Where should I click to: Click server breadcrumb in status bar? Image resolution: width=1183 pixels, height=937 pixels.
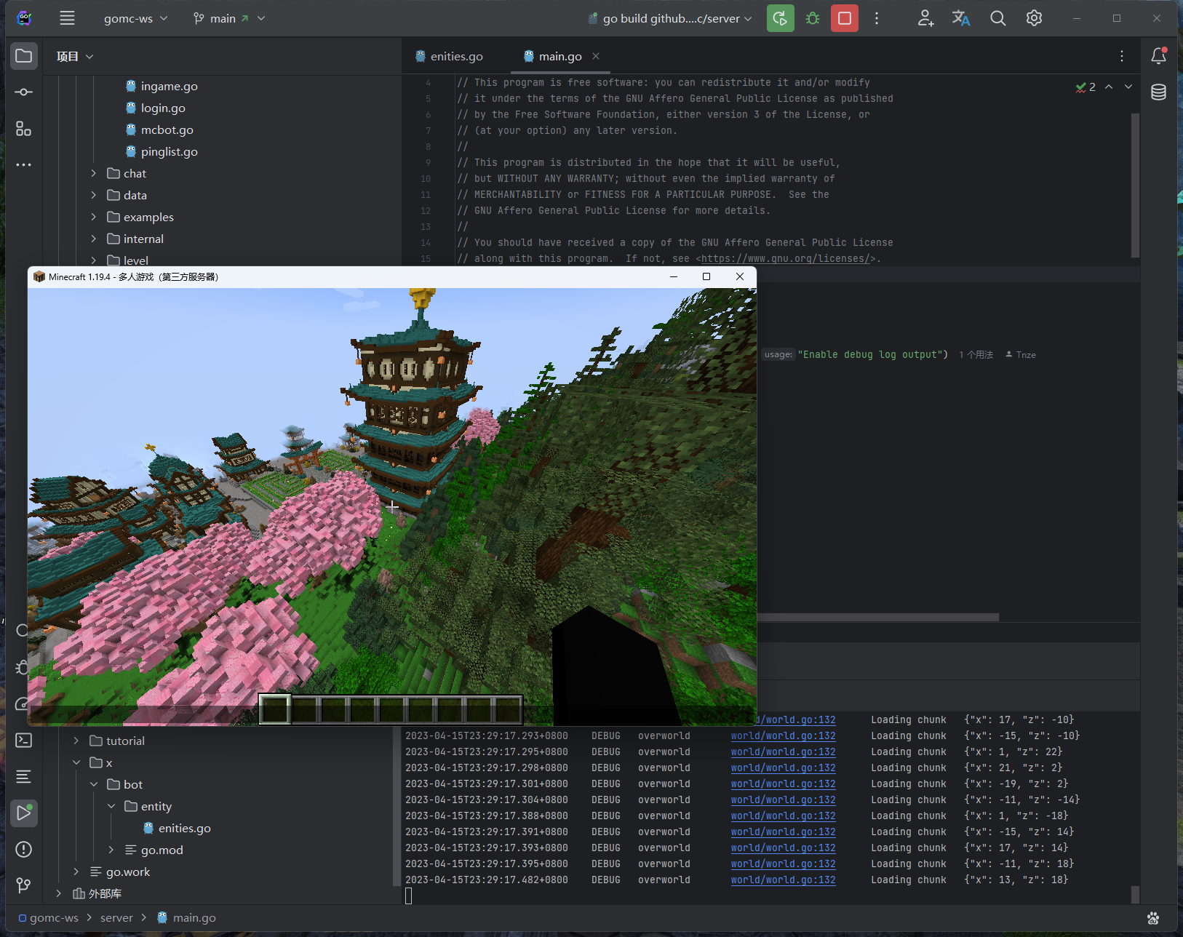(116, 918)
